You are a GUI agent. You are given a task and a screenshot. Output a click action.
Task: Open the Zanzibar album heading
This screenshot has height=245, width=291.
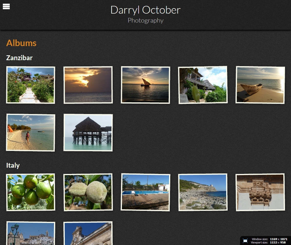pyautogui.click(x=19, y=58)
